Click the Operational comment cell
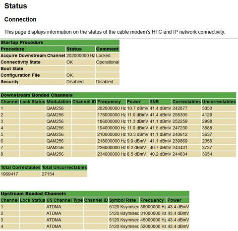The height and width of the screenshot is (231, 238). [108, 62]
